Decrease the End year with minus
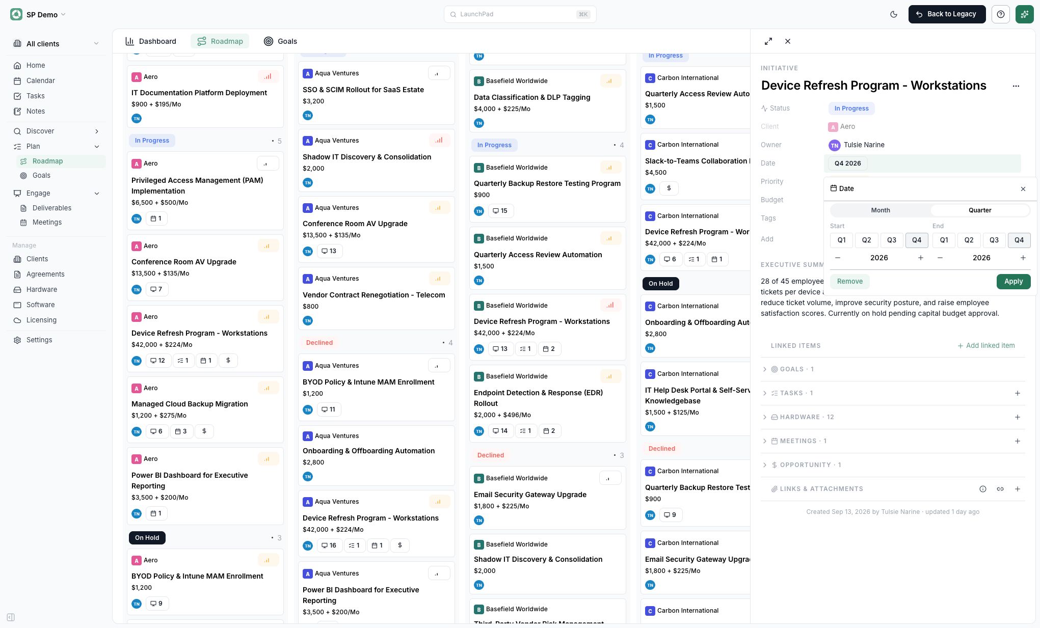This screenshot has width=1040, height=628. click(940, 258)
